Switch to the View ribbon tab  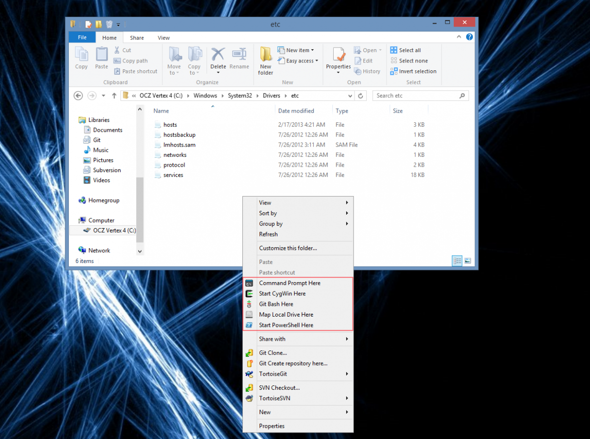pos(164,38)
